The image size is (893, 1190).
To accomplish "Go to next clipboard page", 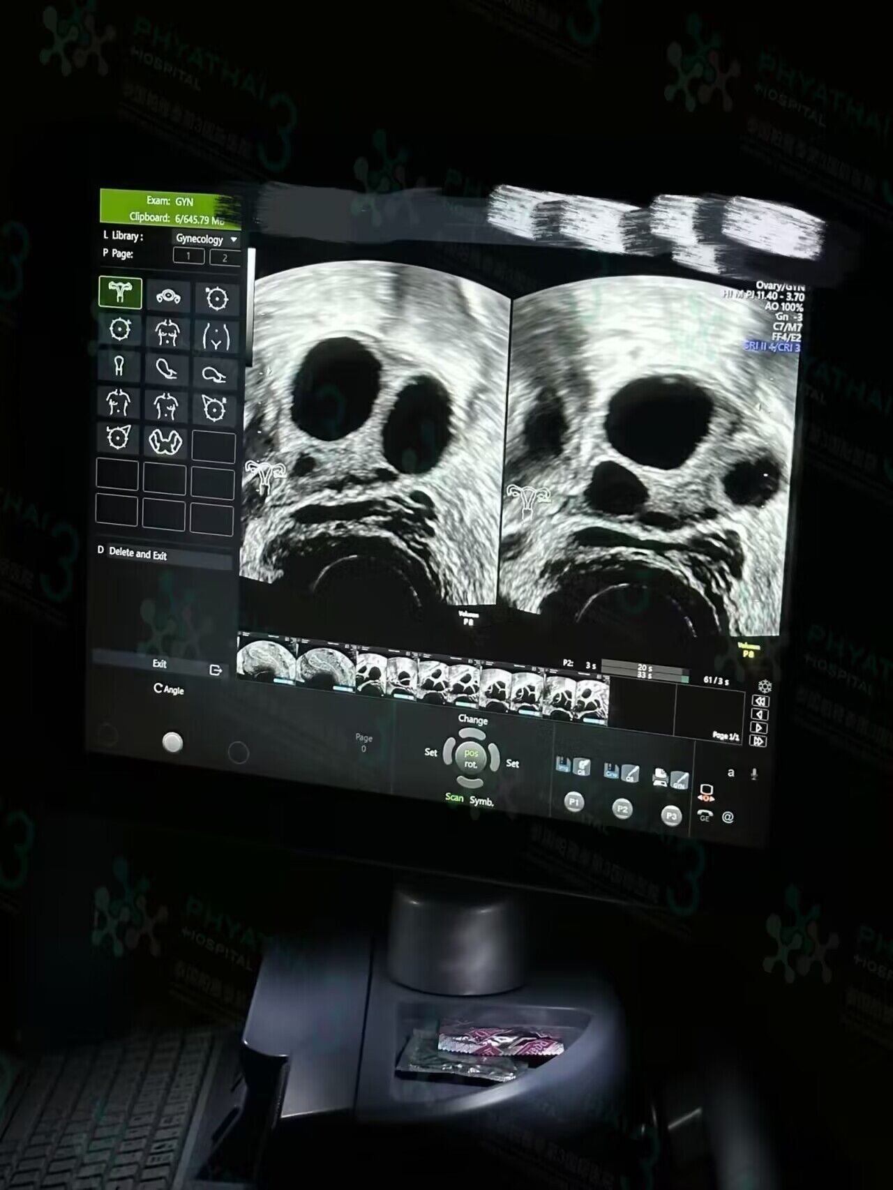I will coord(759,728).
